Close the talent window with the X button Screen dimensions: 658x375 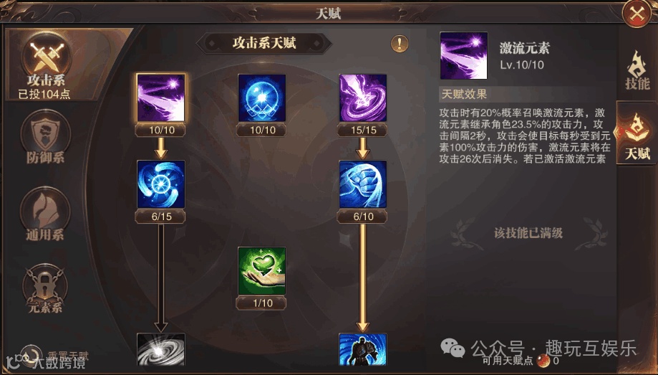(x=637, y=14)
